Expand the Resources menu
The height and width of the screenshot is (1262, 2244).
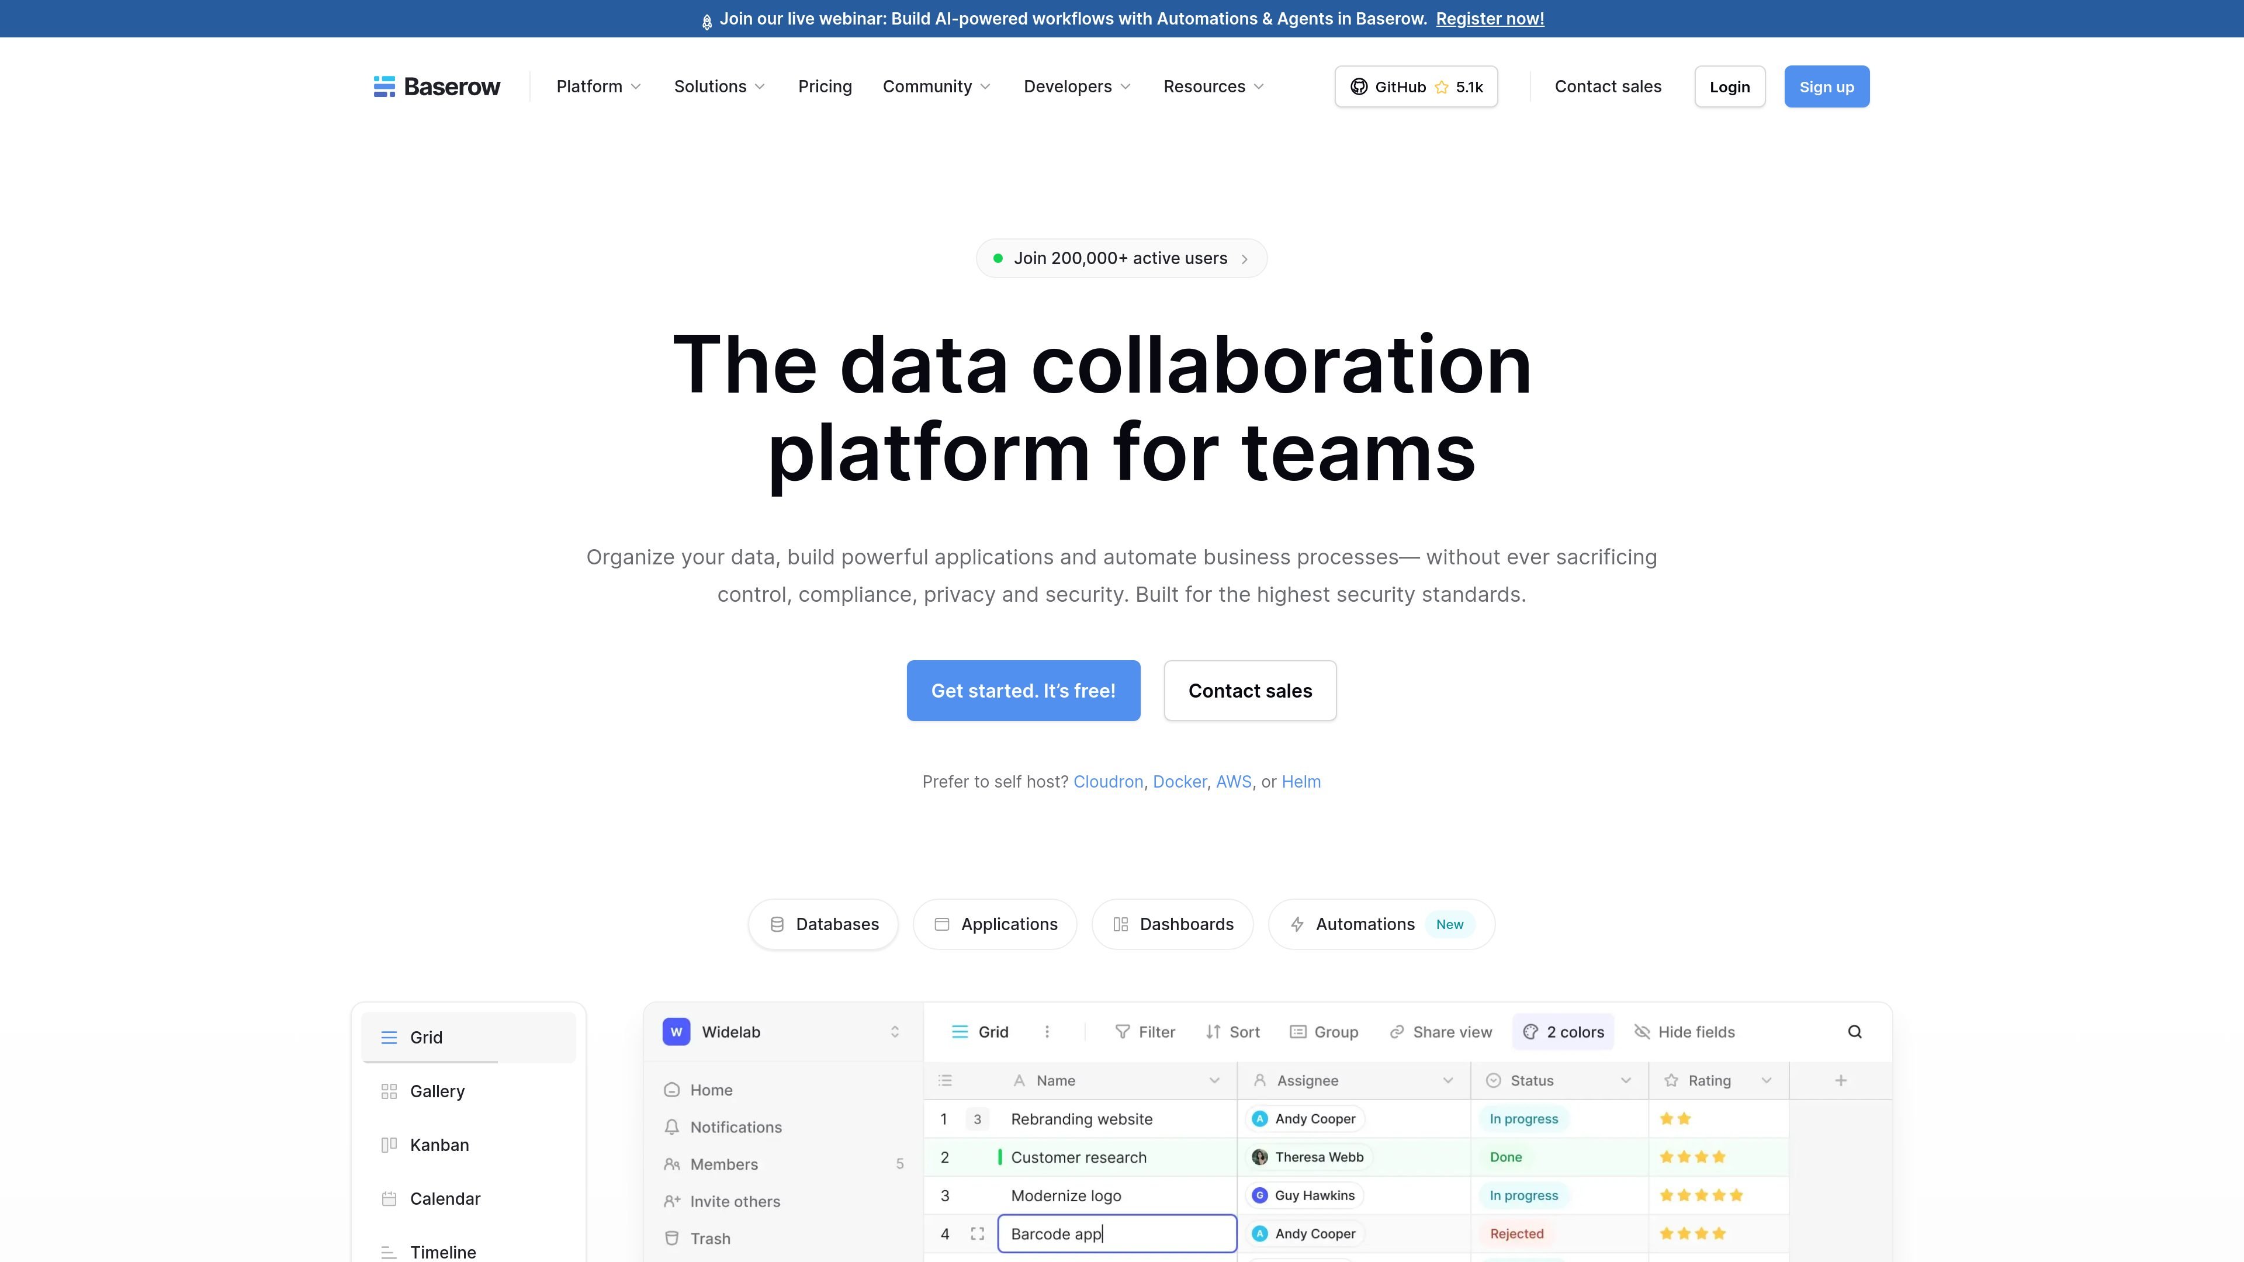(x=1214, y=86)
